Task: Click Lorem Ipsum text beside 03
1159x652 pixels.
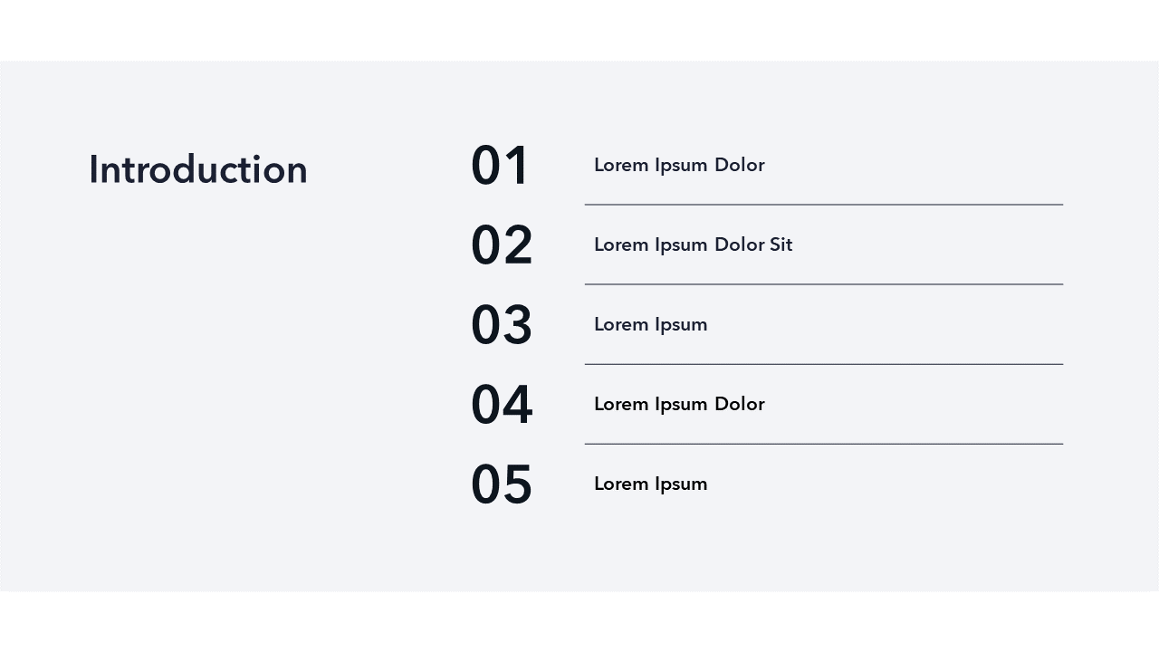Action: [650, 325]
